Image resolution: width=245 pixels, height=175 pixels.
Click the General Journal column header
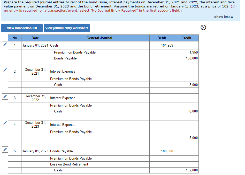(99, 38)
